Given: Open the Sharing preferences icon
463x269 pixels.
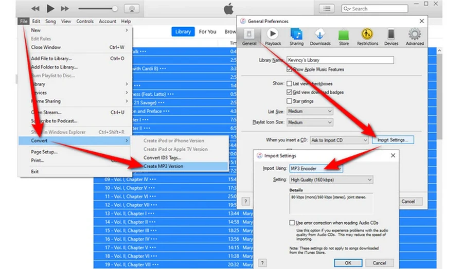Looking at the screenshot, I should pos(296,37).
